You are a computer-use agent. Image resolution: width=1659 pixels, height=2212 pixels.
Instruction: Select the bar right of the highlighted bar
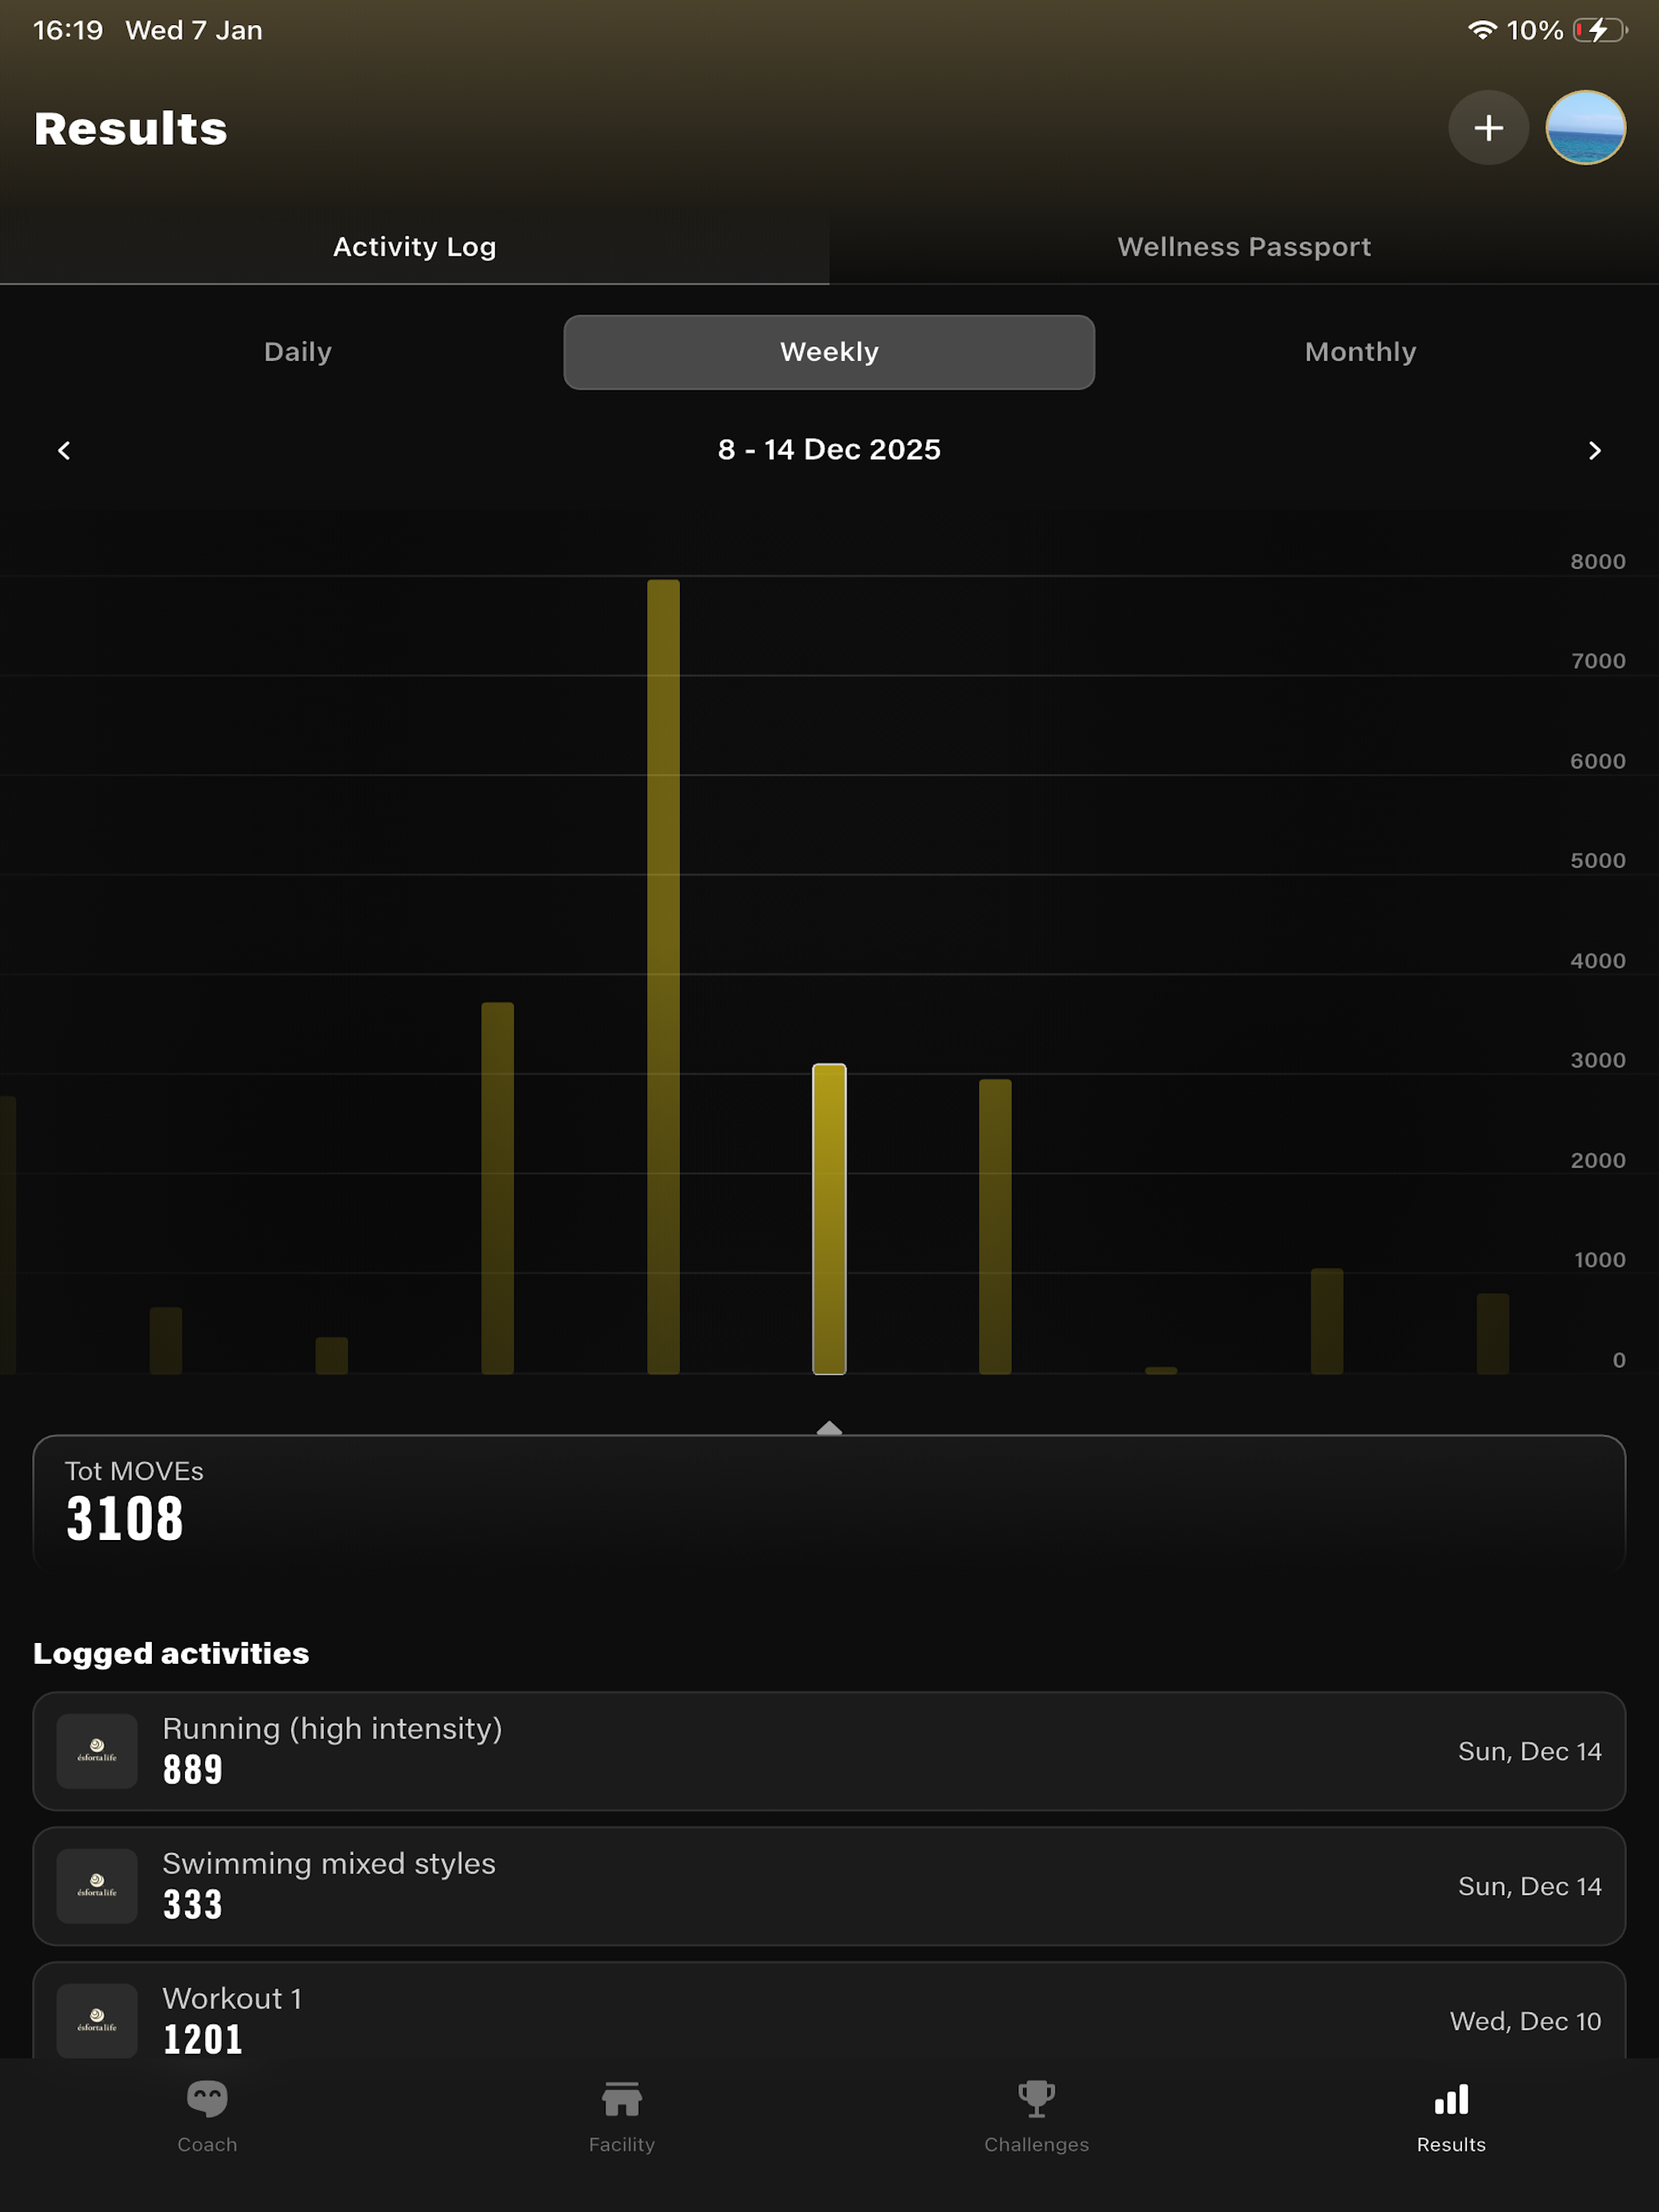tap(995, 1226)
